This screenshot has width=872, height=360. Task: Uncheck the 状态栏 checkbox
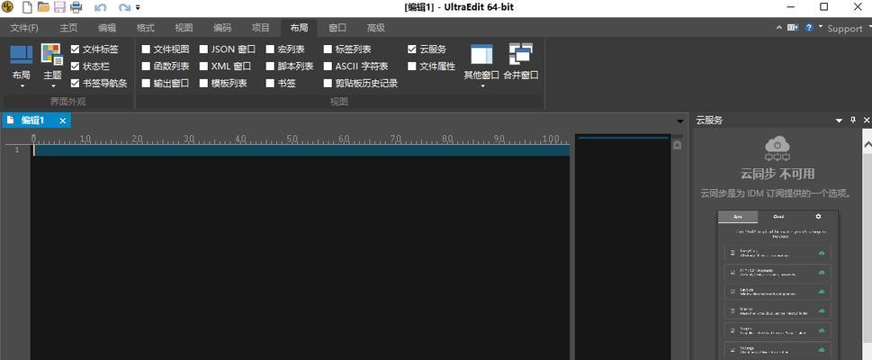pos(75,67)
